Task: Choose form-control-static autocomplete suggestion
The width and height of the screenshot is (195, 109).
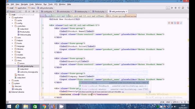Action: tap(114, 89)
